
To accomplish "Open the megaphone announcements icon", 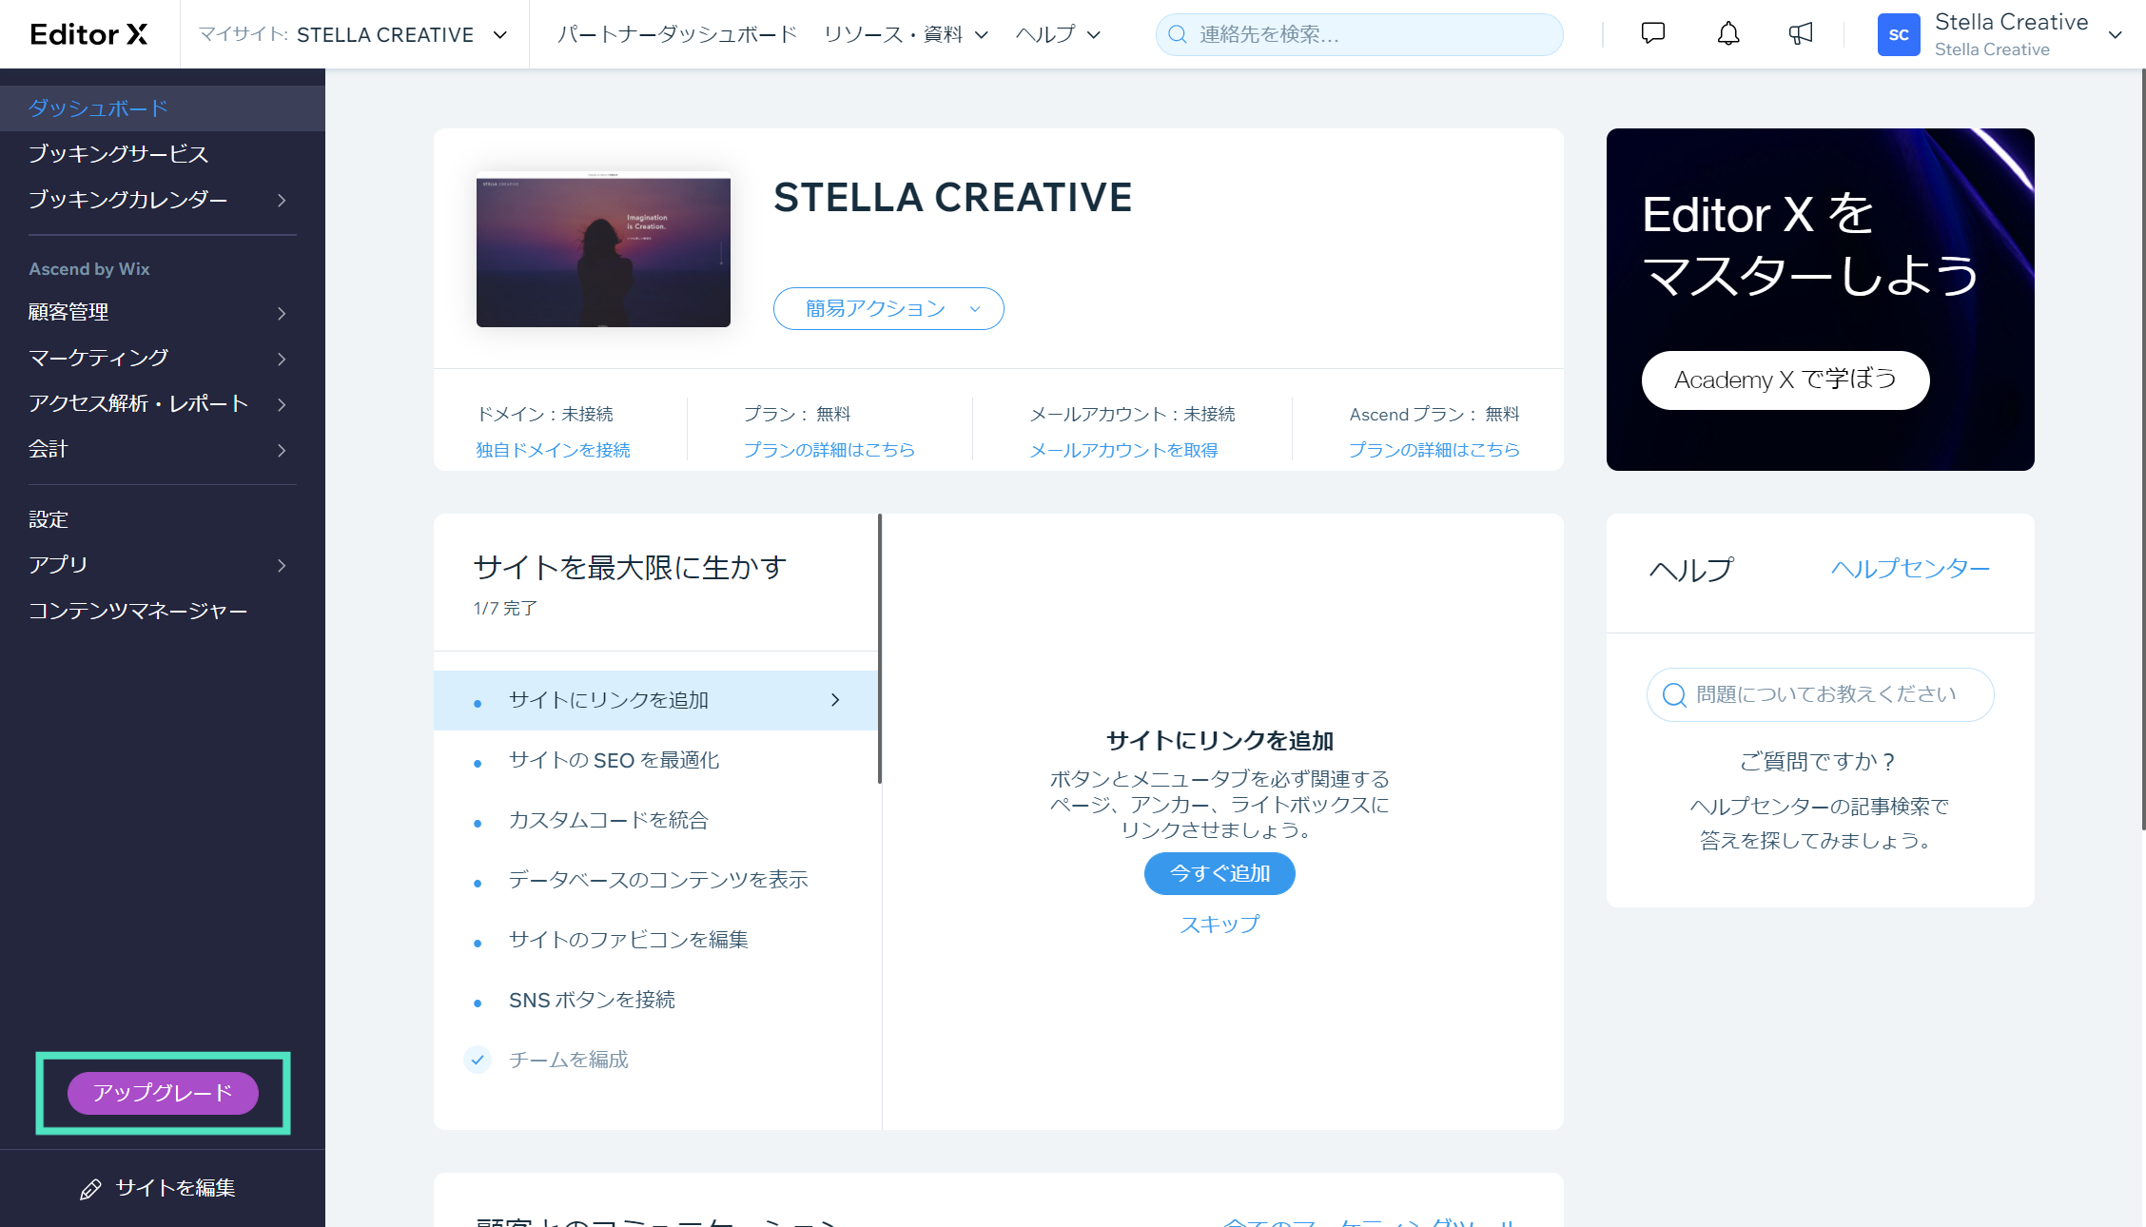I will point(1801,33).
